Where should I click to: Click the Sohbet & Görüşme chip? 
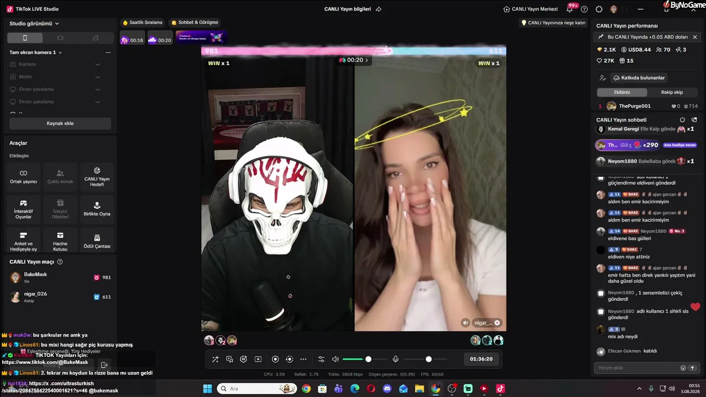point(195,23)
